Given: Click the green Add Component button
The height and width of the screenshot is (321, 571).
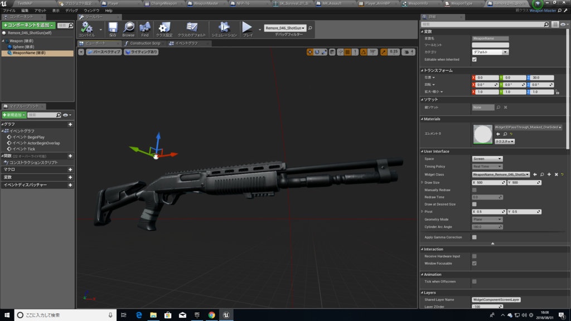Looking at the screenshot, I should point(28,25).
